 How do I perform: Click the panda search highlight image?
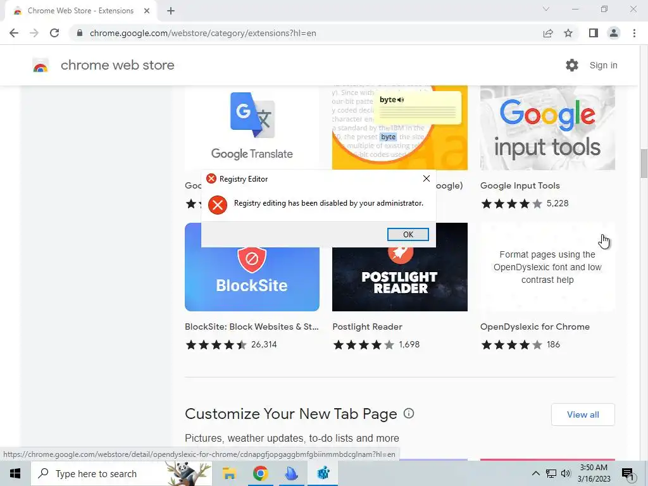coord(188,473)
